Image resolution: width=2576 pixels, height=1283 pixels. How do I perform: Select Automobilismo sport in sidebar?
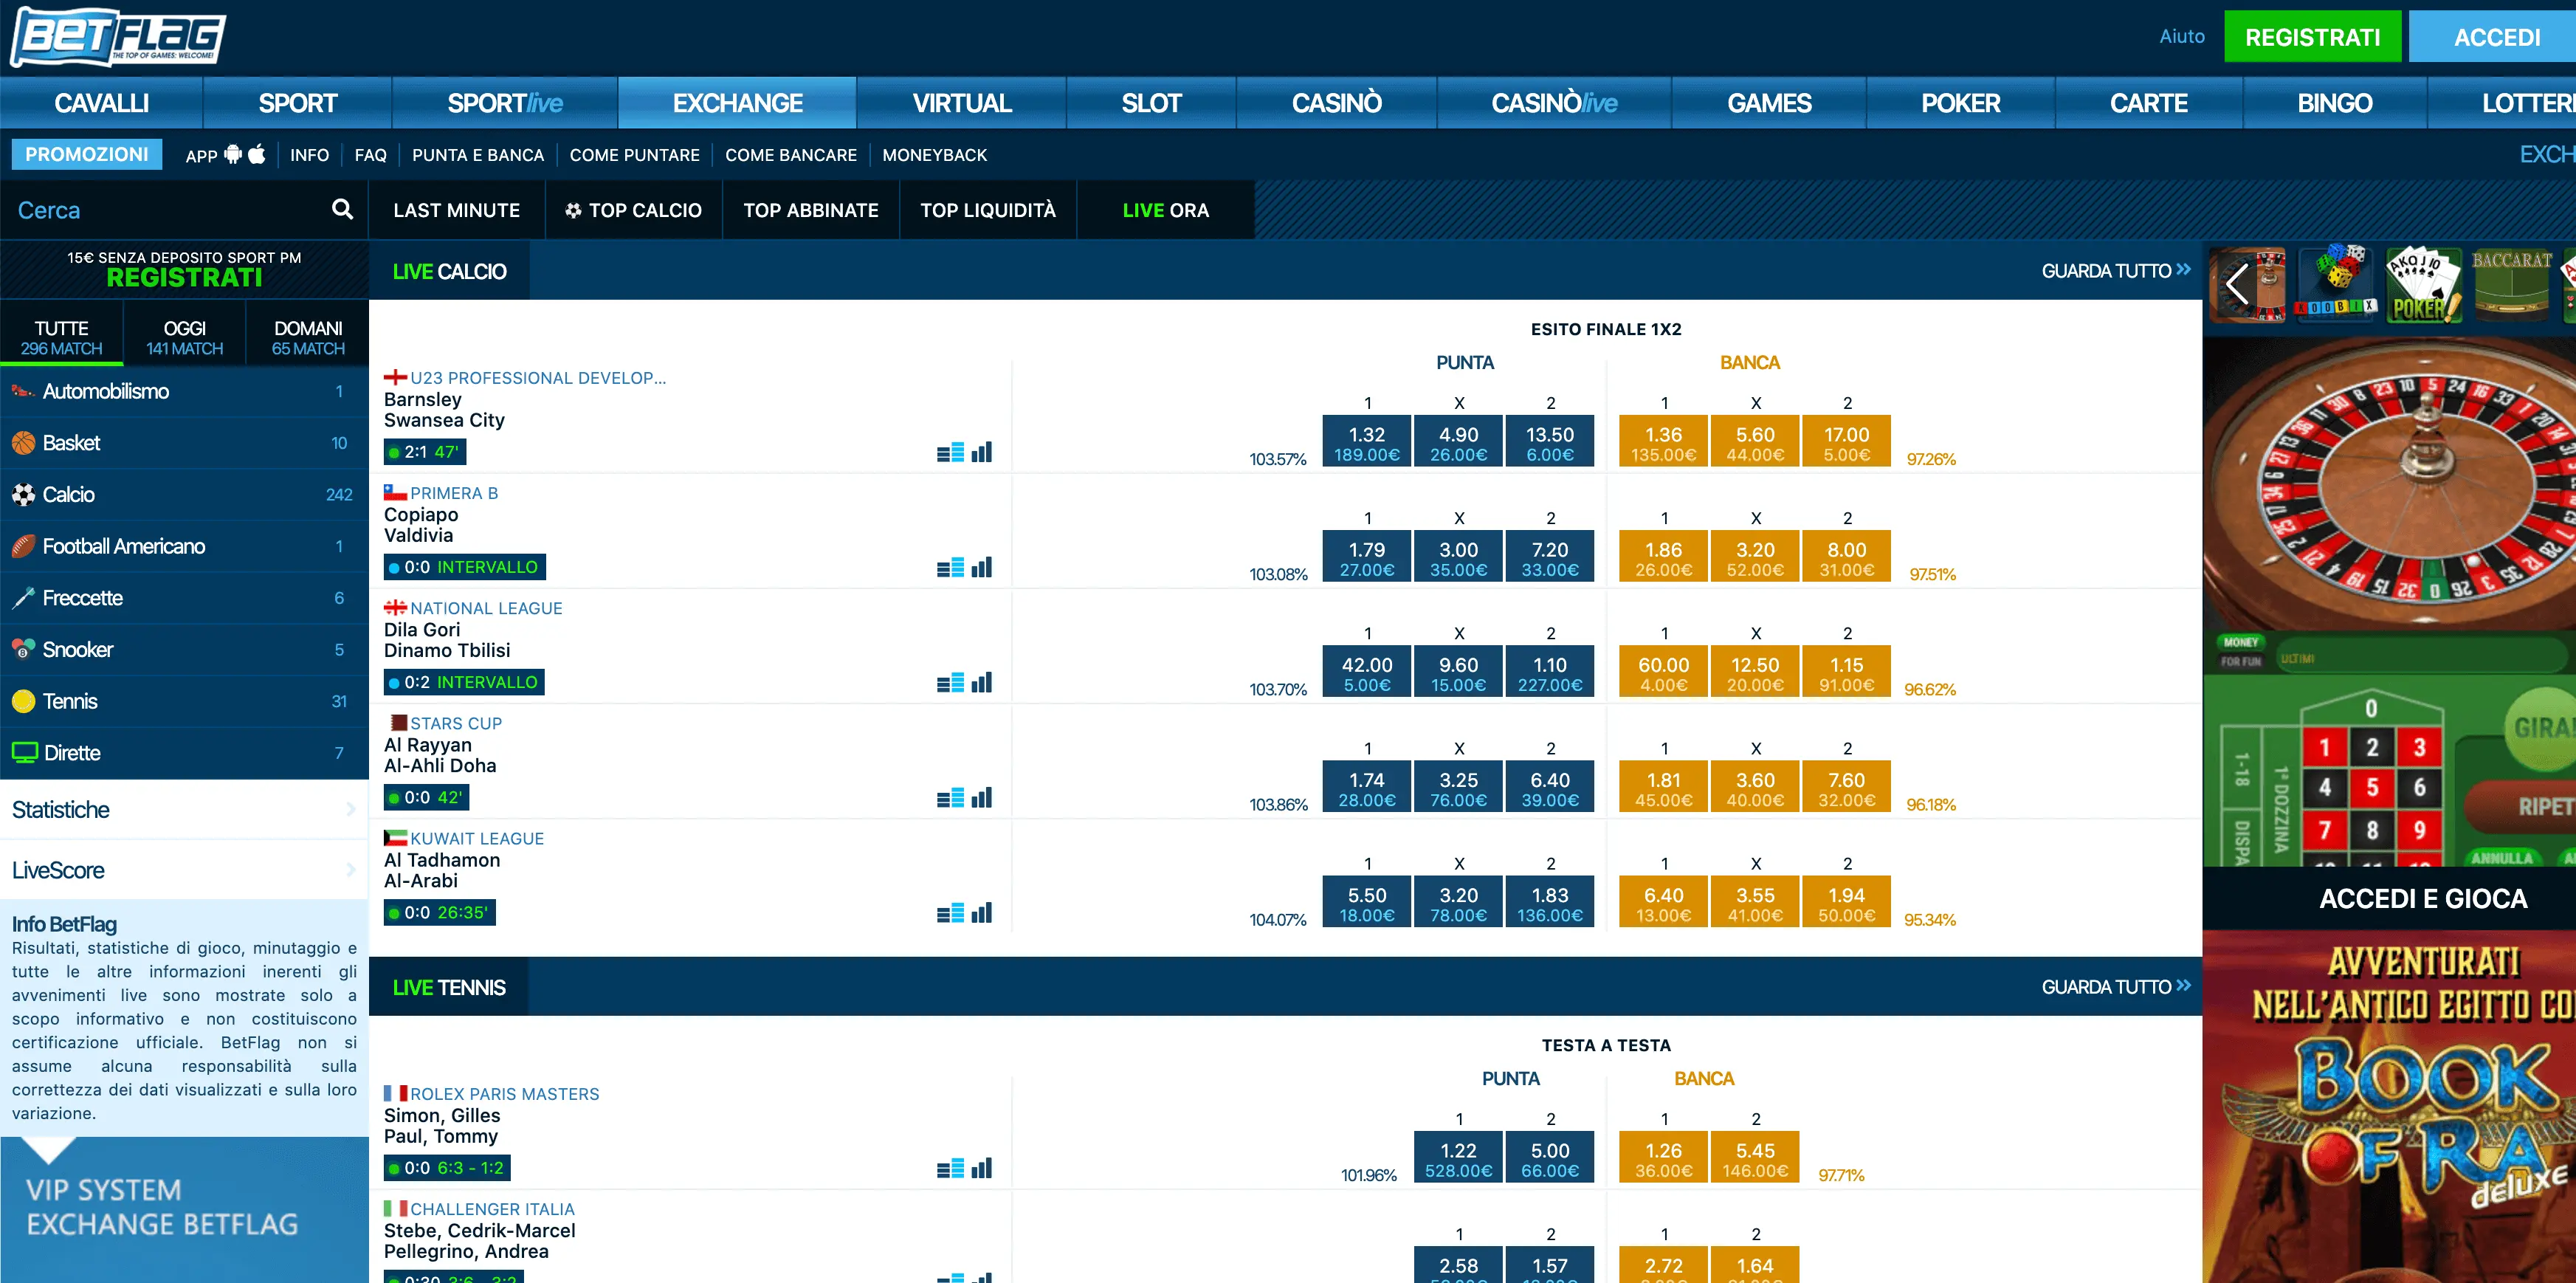click(184, 391)
